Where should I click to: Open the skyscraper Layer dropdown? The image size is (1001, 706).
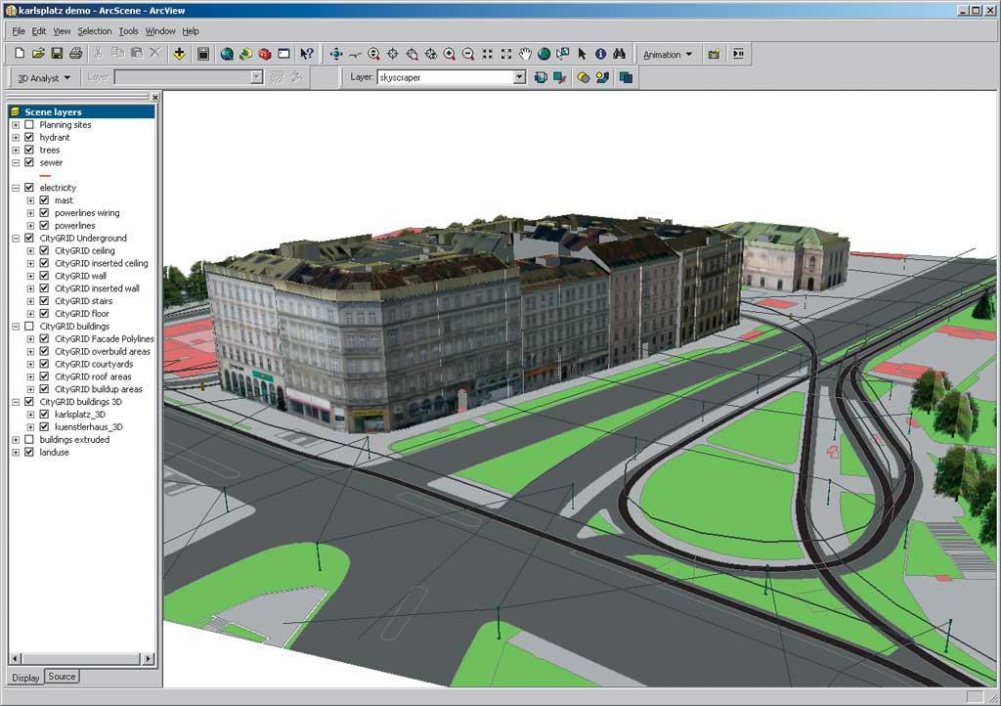pyautogui.click(x=520, y=77)
